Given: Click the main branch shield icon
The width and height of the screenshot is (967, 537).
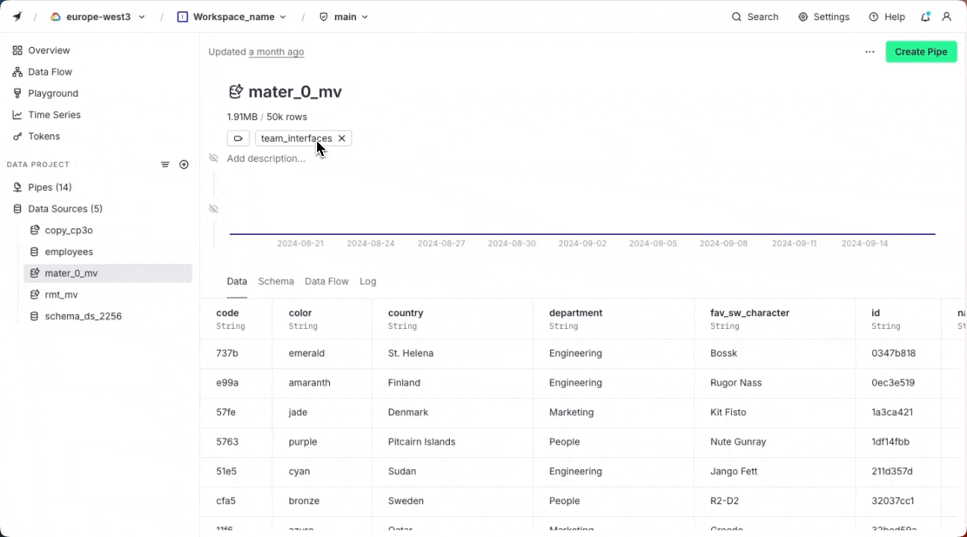Looking at the screenshot, I should coord(324,16).
